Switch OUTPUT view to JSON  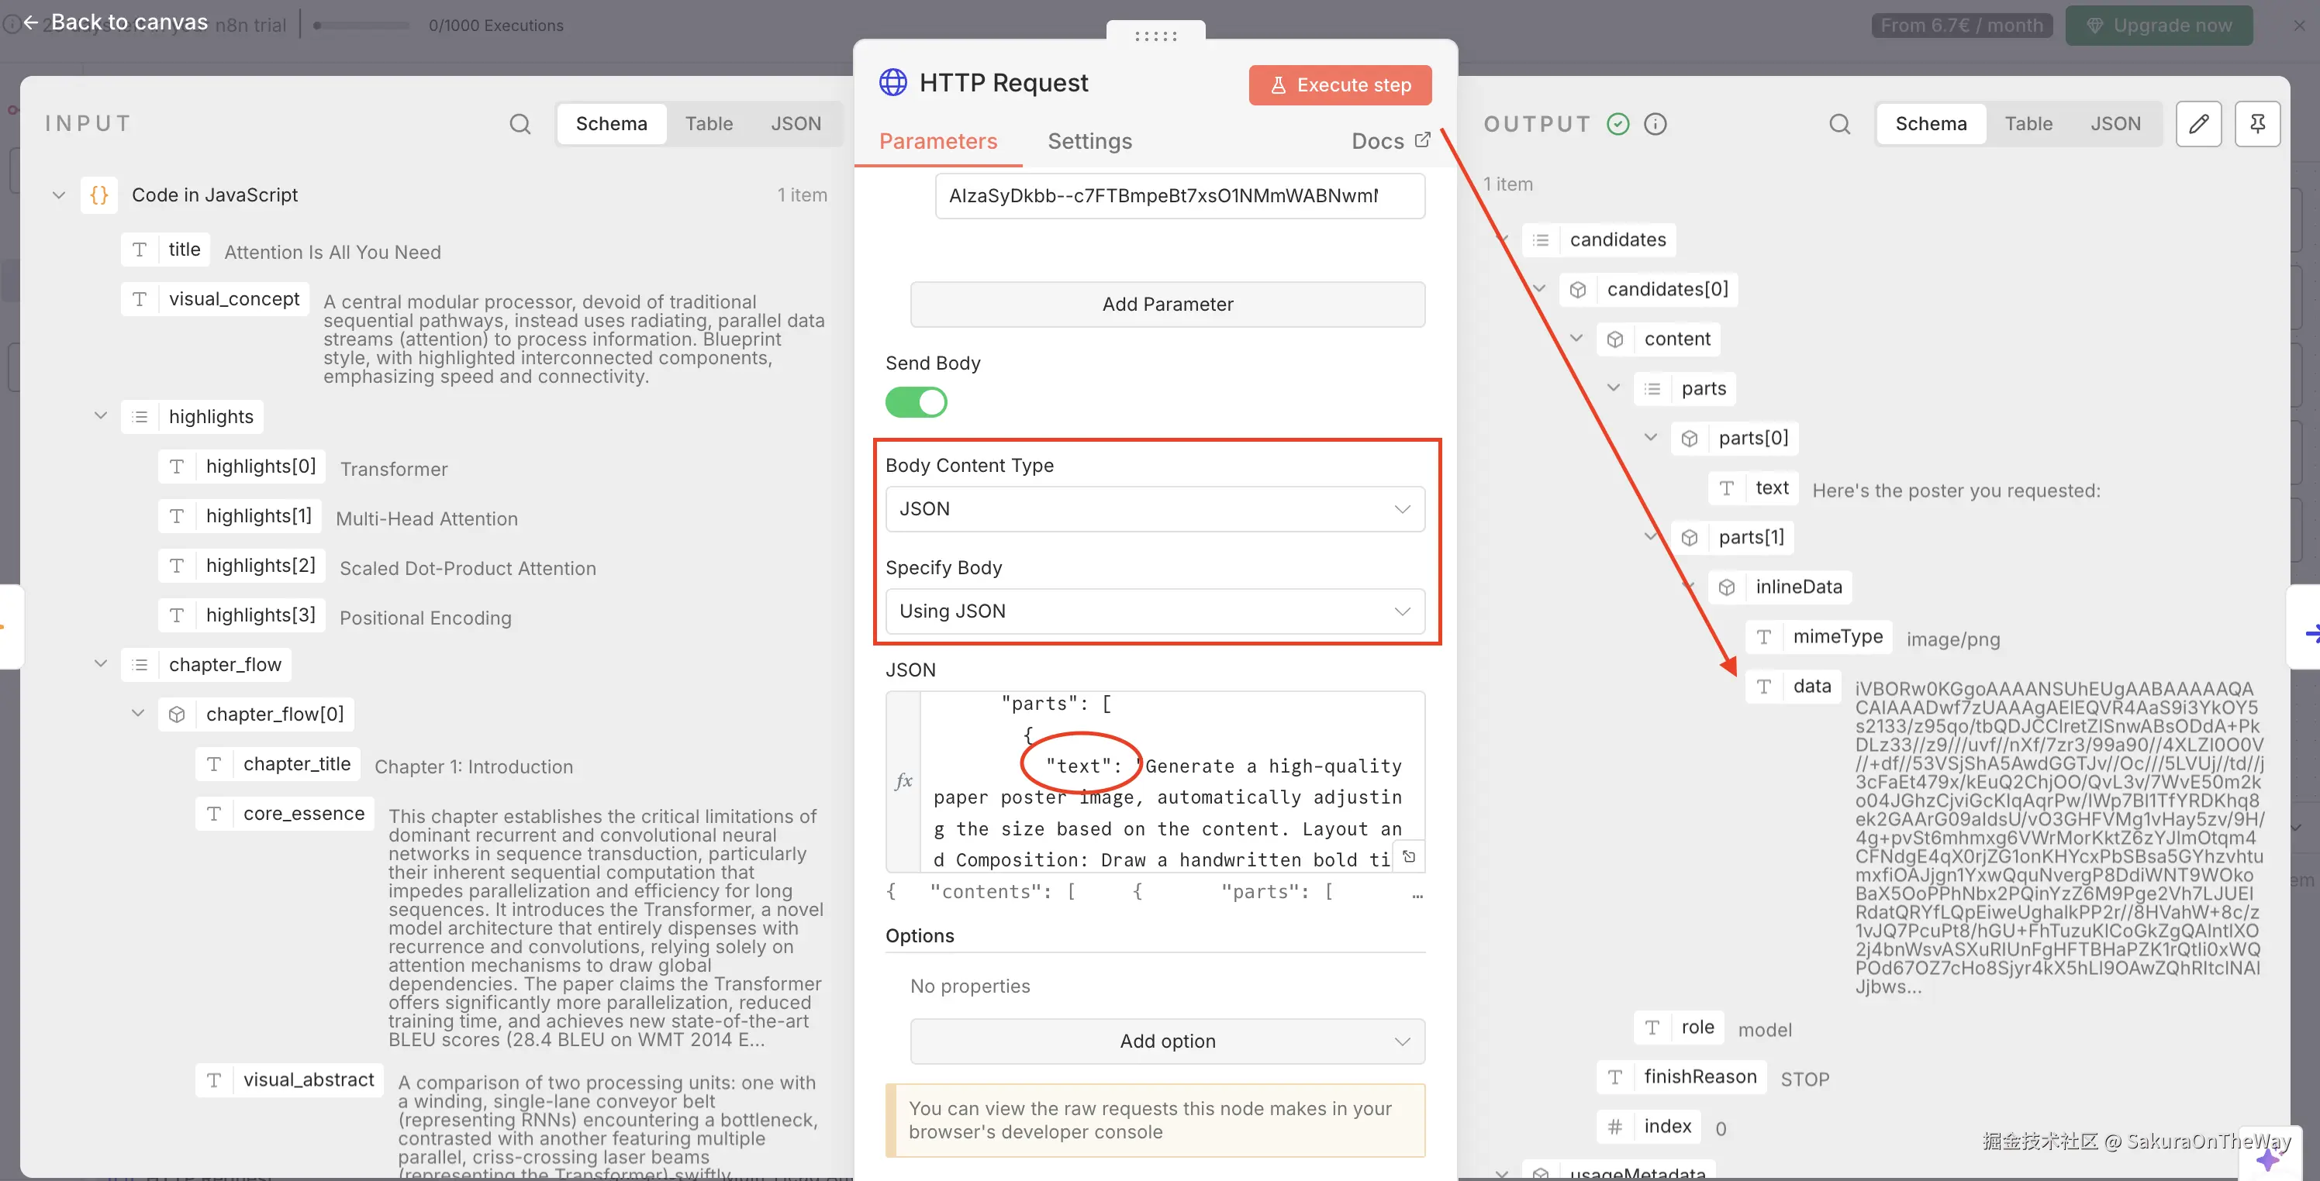pos(2115,123)
